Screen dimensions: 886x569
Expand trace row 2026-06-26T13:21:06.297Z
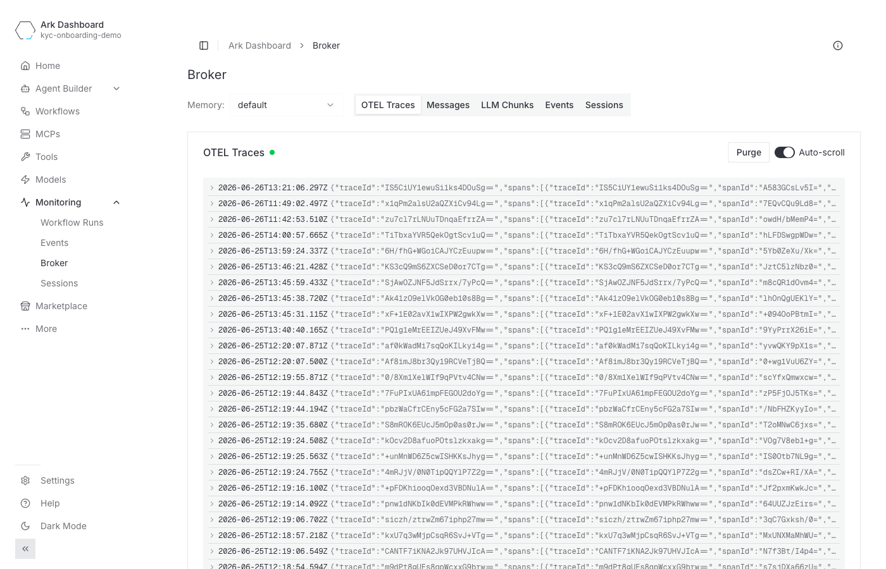tap(212, 188)
